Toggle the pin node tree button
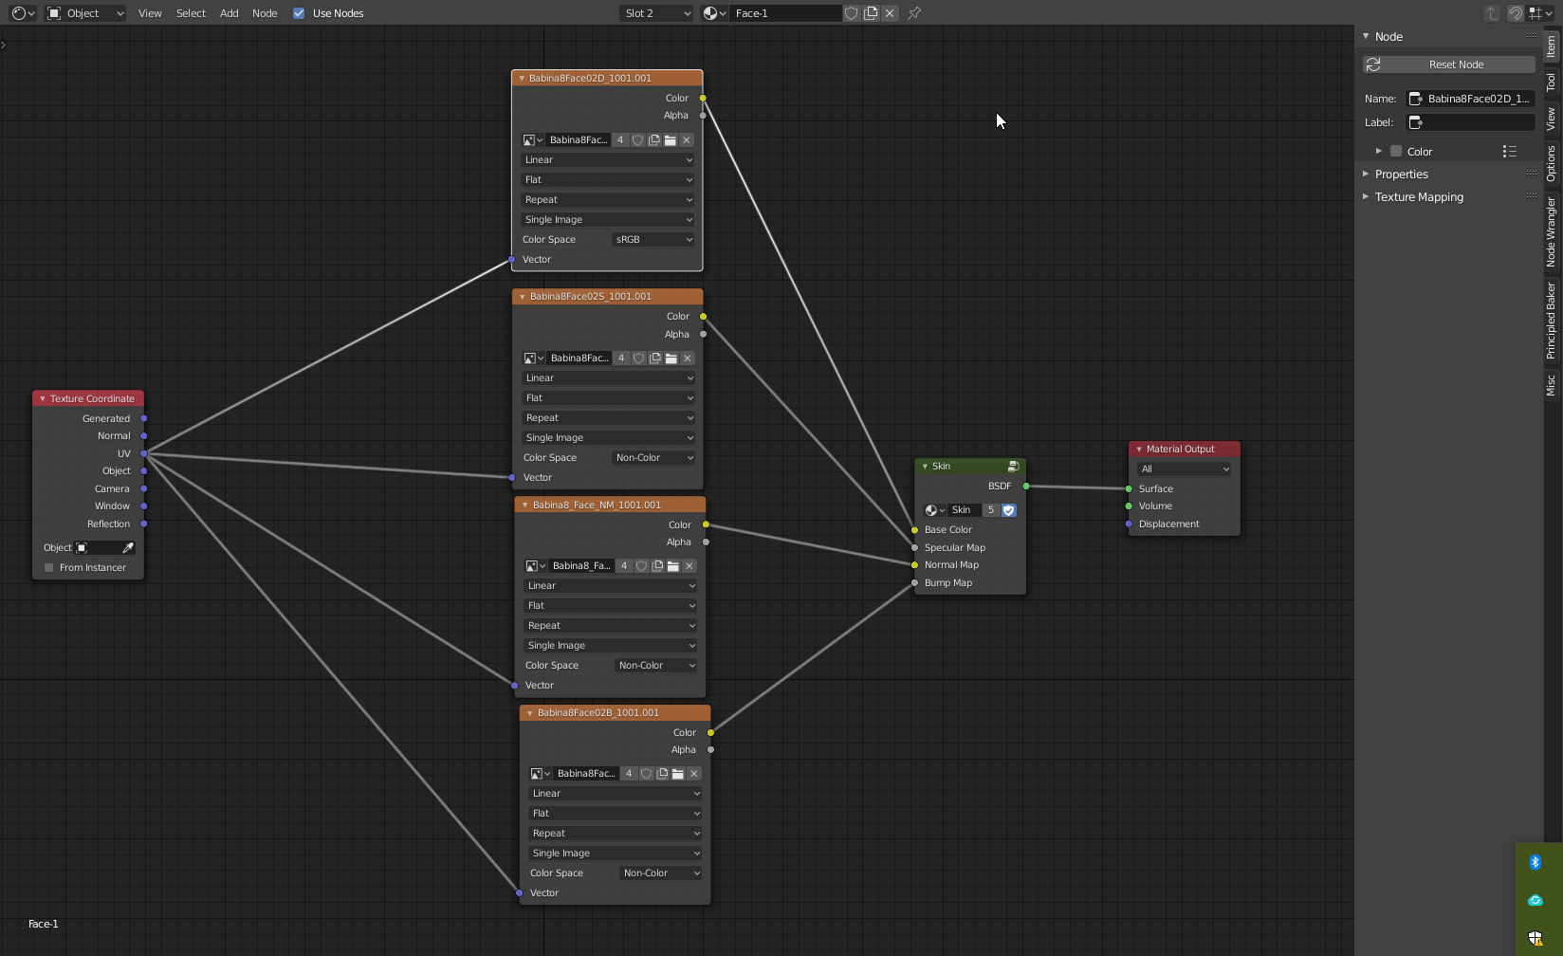The width and height of the screenshot is (1563, 956). click(x=914, y=13)
